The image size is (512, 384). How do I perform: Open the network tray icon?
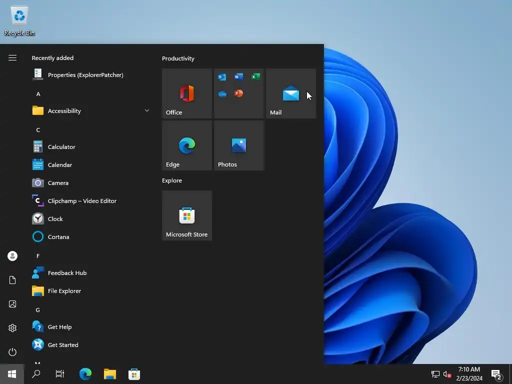point(435,374)
